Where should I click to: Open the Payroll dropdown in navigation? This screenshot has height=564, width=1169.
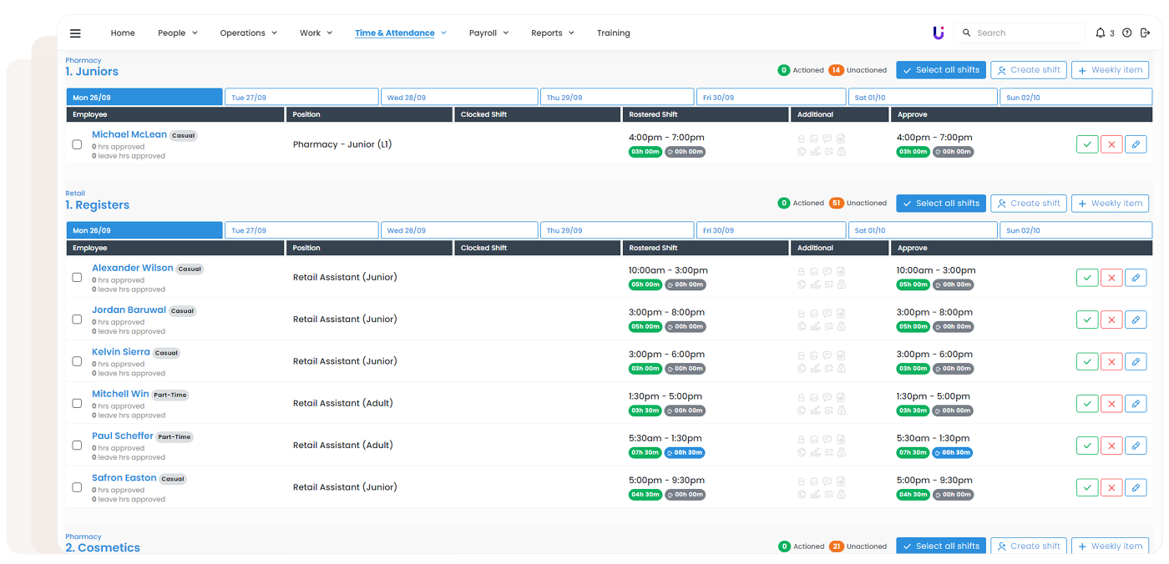(488, 33)
